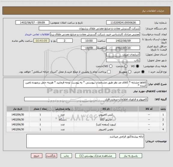The image size is (173, 167).
Task: Click the کد کالا column header
Action: pyautogui.click(x=149, y=109)
